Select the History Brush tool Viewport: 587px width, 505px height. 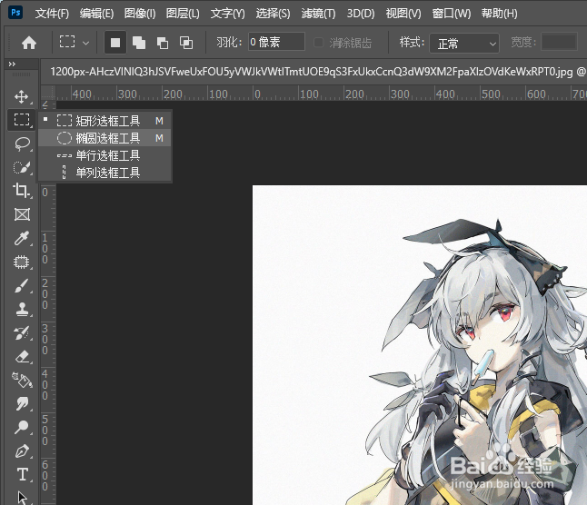[22, 333]
